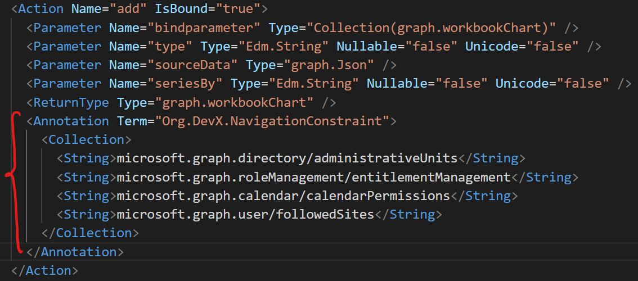Click "microsoft.graph.calendar/calendarPermissions" string

284,196
